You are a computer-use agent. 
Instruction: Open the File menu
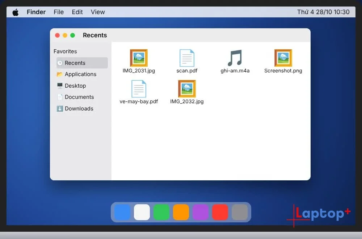pyautogui.click(x=59, y=12)
